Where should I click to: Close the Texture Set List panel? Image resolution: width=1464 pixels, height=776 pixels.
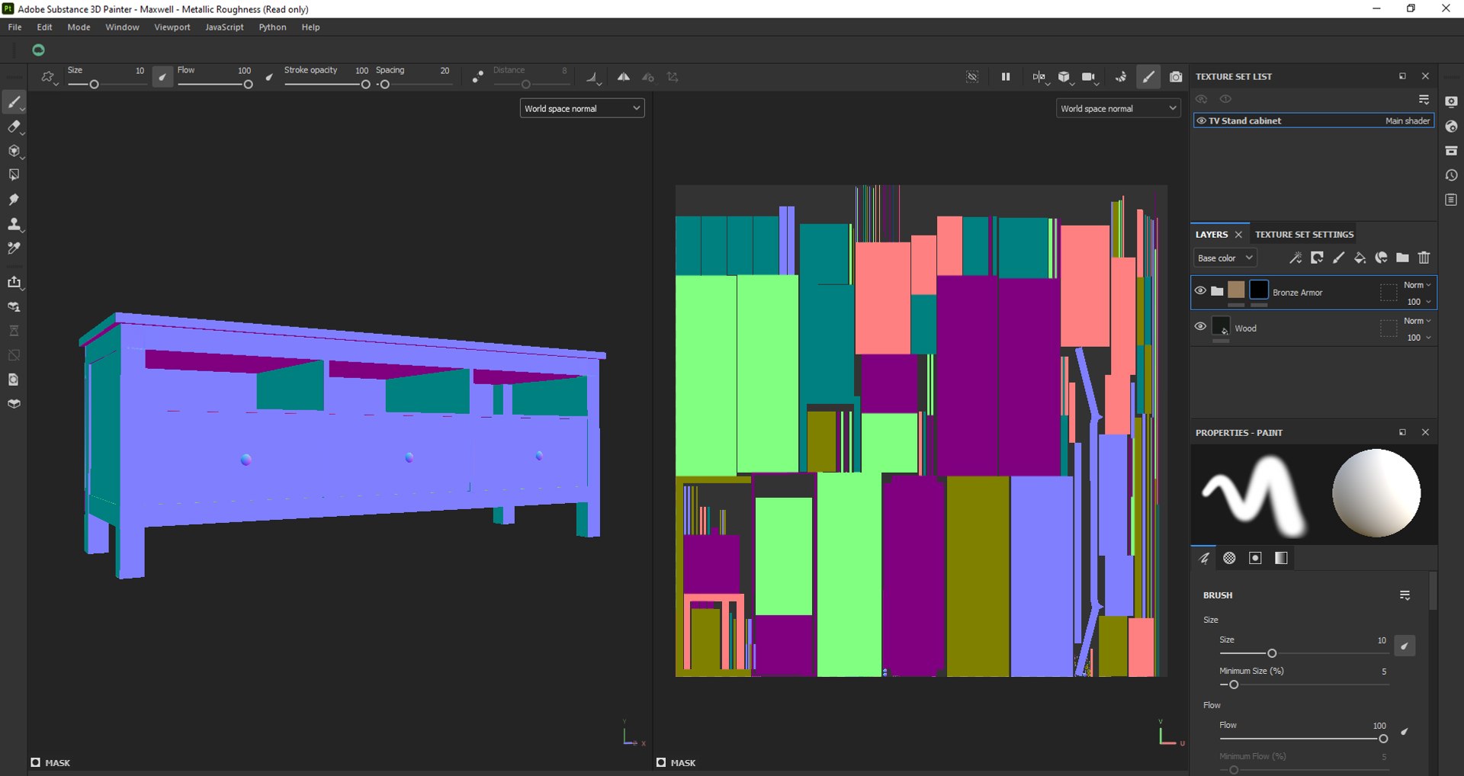(1425, 76)
